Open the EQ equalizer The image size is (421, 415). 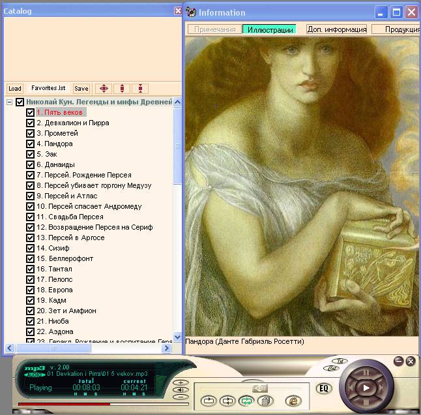click(324, 388)
